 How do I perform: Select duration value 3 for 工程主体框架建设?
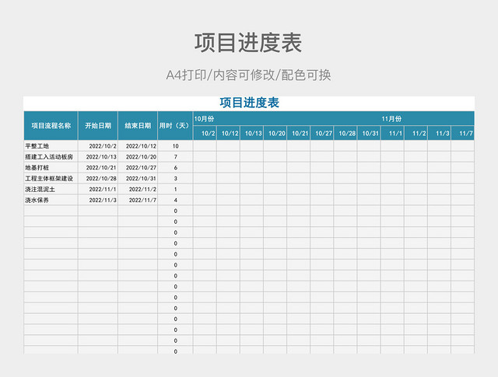[x=175, y=178]
